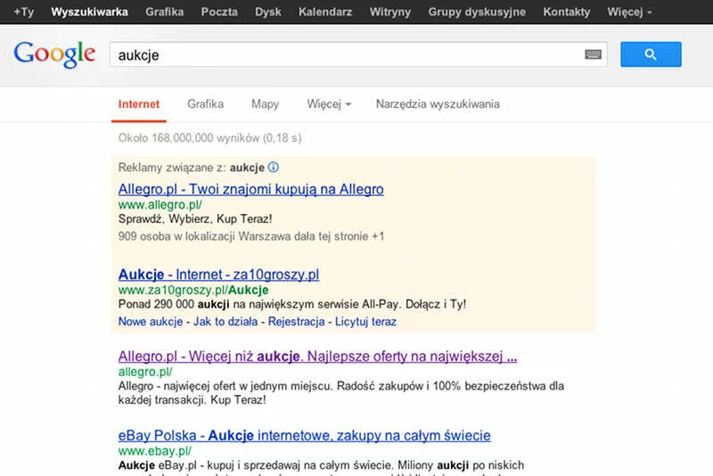Click the blue search magnifier button
Viewport: 713px width, 476px height.
pyautogui.click(x=651, y=54)
